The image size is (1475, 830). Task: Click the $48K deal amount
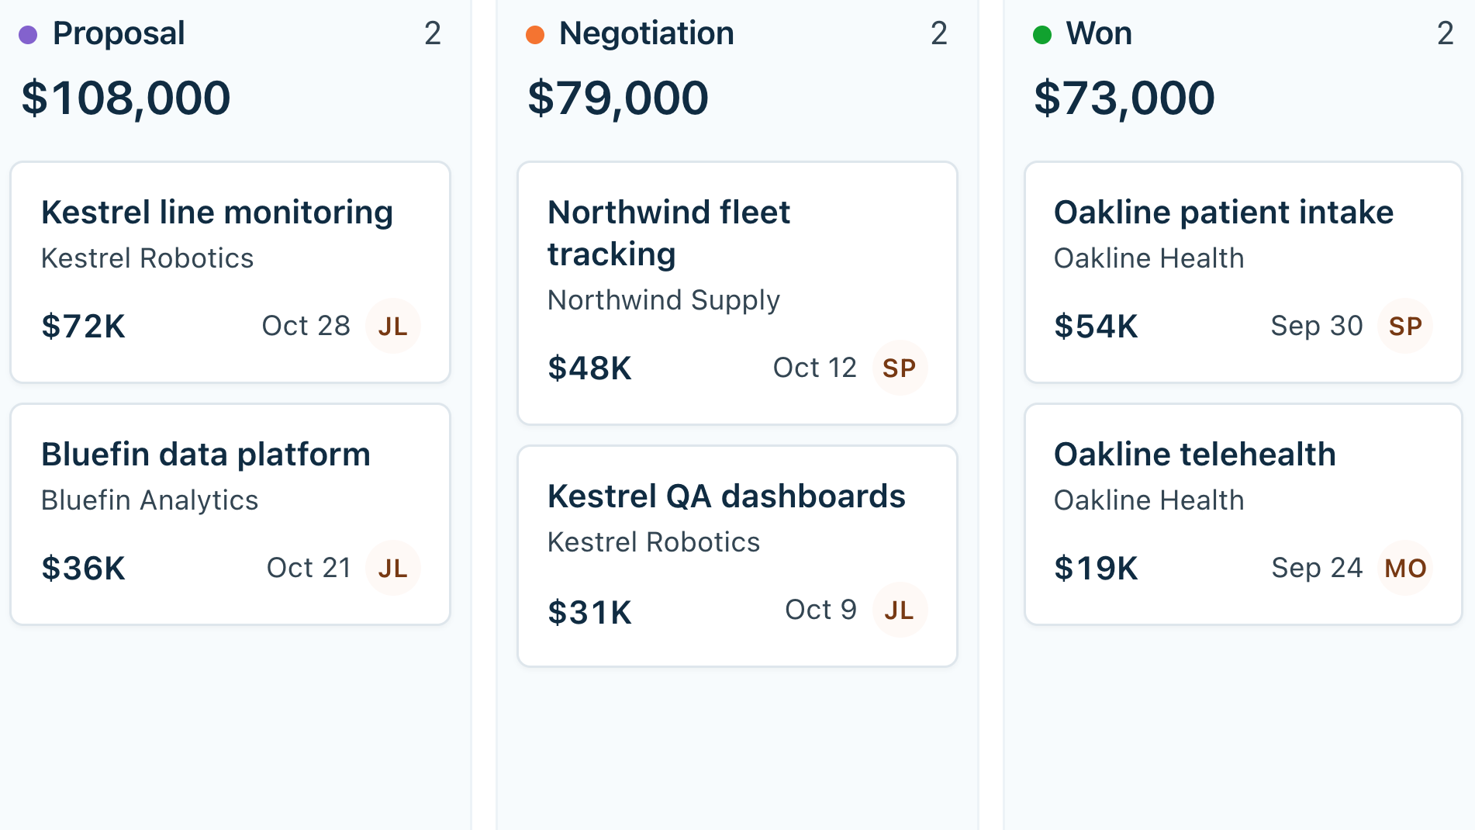[x=590, y=368]
